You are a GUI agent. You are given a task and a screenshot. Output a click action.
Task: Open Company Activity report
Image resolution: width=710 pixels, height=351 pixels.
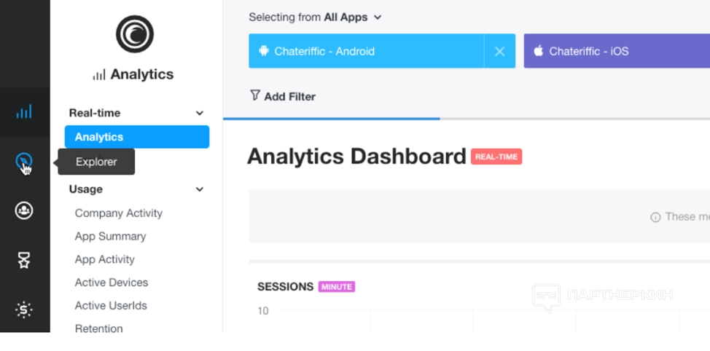(x=118, y=213)
